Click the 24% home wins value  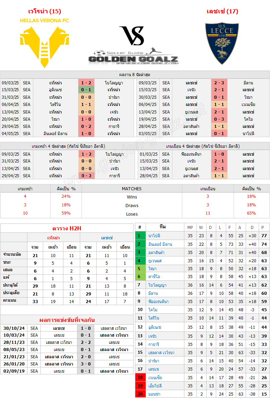tap(66, 196)
